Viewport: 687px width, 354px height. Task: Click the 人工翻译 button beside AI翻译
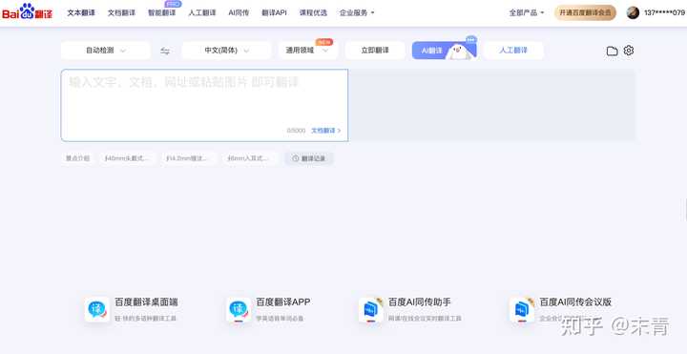[513, 51]
